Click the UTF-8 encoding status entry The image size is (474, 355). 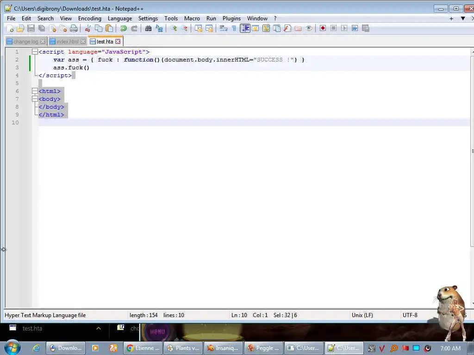[410, 315]
